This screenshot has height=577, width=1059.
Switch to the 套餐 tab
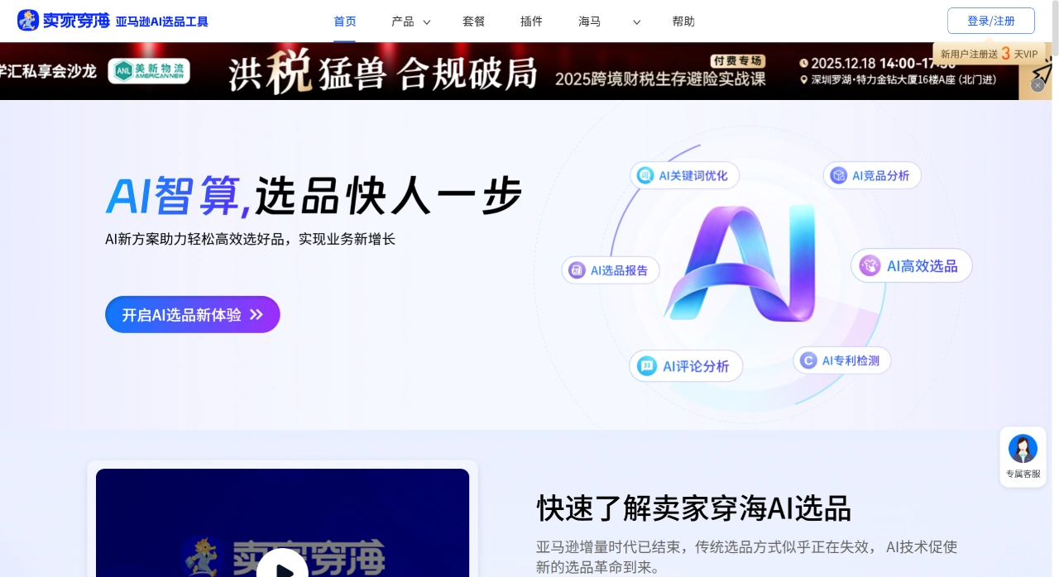coord(474,21)
